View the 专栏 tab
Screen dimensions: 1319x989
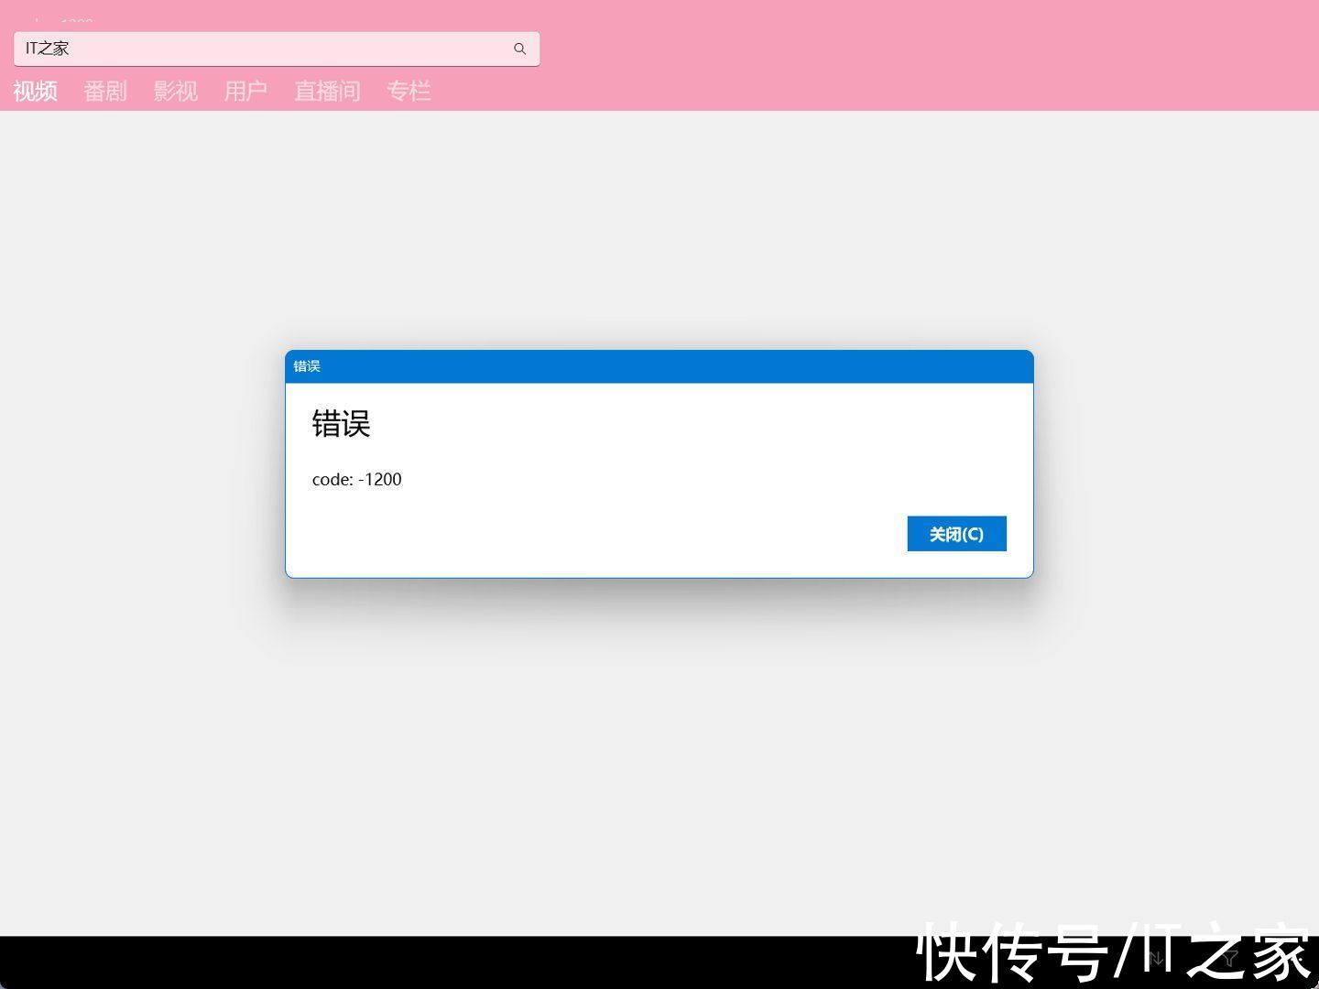409,91
